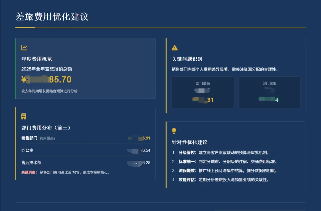Click the total amount ending in 85.70
Viewport: 321px width, 211px height.
[x=46, y=79]
